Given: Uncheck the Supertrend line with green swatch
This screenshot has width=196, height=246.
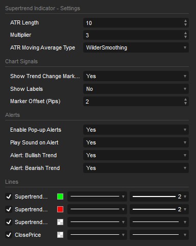Looking at the screenshot, I should click(x=9, y=196).
